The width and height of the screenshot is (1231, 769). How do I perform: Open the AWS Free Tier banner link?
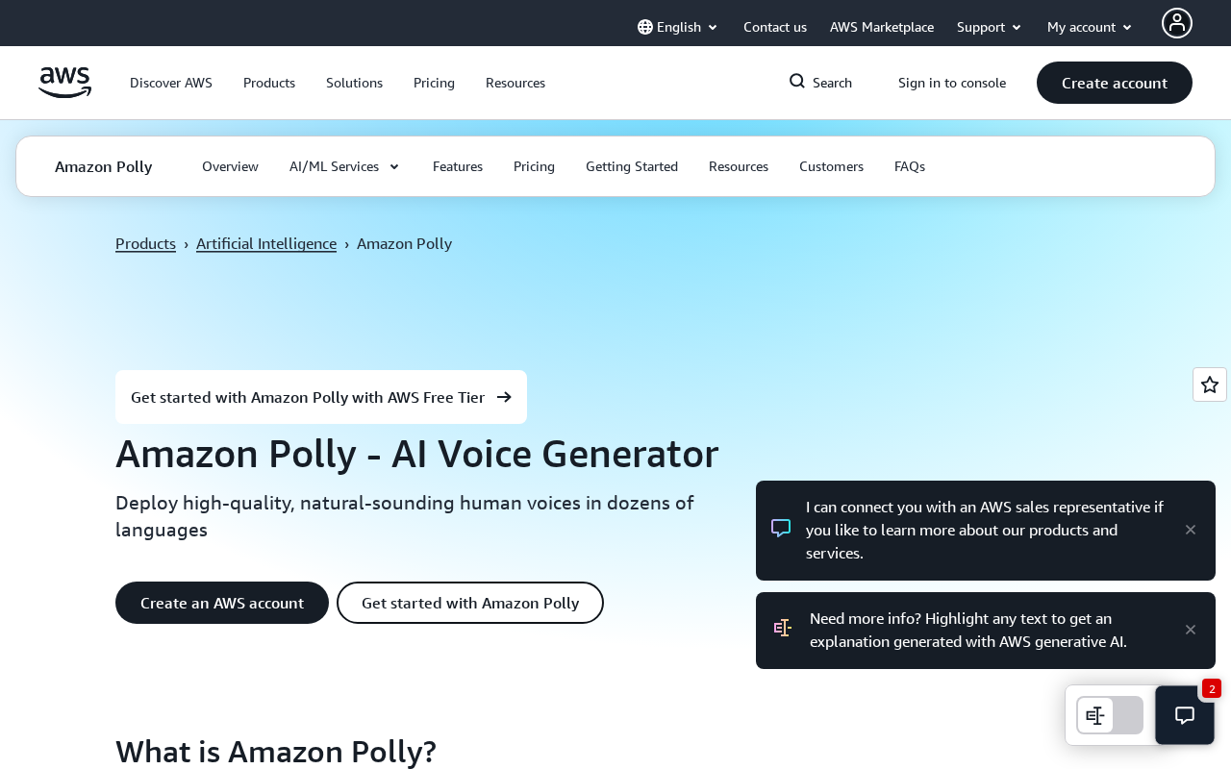click(321, 397)
